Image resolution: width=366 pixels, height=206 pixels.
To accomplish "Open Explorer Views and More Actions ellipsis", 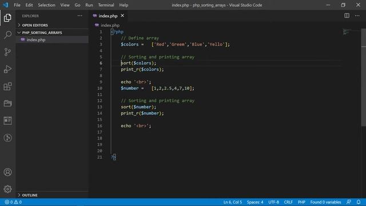I will 80,15.
